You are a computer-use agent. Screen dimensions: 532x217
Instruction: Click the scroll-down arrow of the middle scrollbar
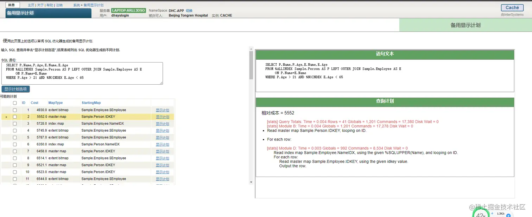point(251,182)
